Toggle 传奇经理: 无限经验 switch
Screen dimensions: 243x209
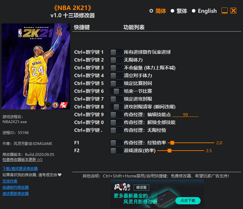[x=116, y=130]
